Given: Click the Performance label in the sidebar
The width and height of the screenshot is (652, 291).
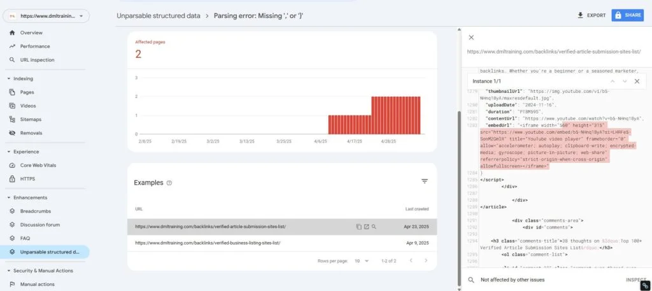Looking at the screenshot, I should (x=35, y=46).
